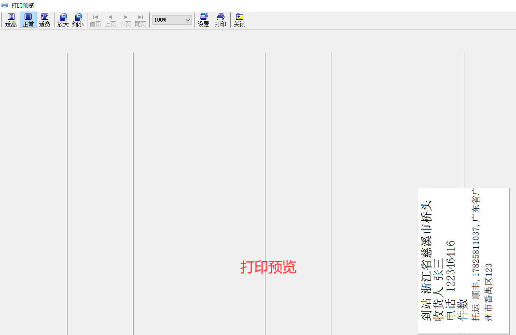The height and width of the screenshot is (335, 516).
Task: Click the printer icon in title bar
Action: click(5, 5)
